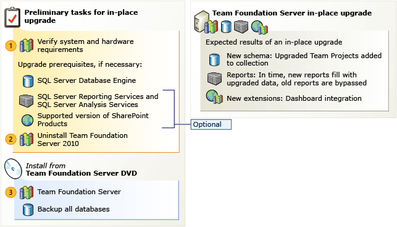Click the bold 'Team Foundation Server DVD' heading
Image resolution: width=397 pixels, height=227 pixels.
[81, 173]
